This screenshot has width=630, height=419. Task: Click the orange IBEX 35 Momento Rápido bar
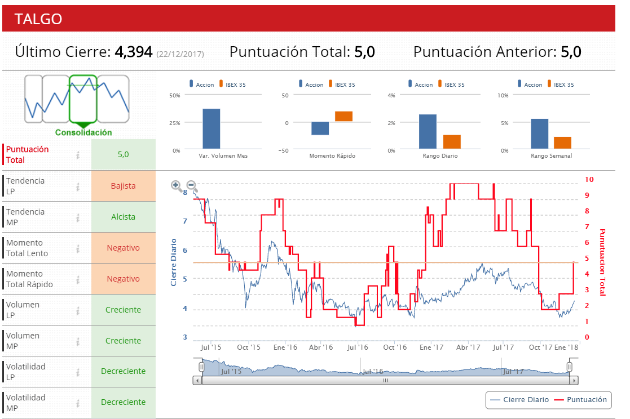pyautogui.click(x=343, y=117)
